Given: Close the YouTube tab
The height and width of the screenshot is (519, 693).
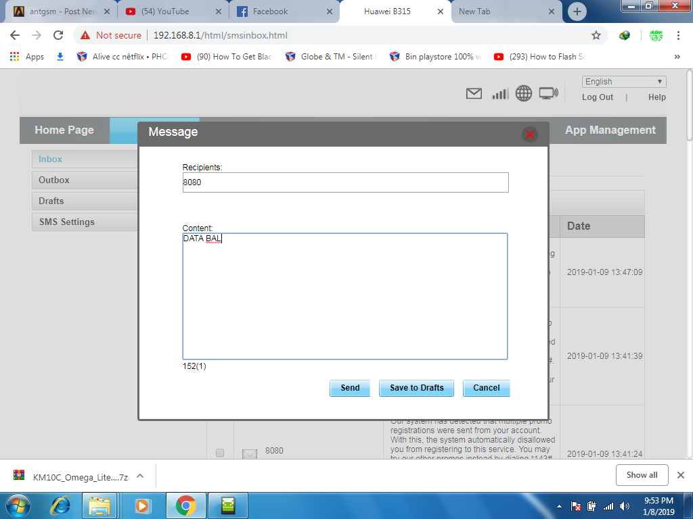Looking at the screenshot, I should pyautogui.click(x=219, y=12).
